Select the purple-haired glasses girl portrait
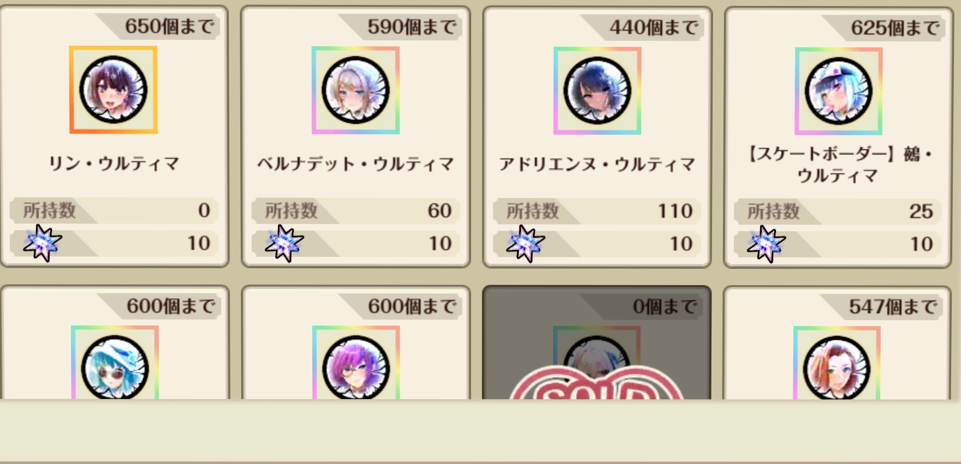The height and width of the screenshot is (464, 961). 356,363
